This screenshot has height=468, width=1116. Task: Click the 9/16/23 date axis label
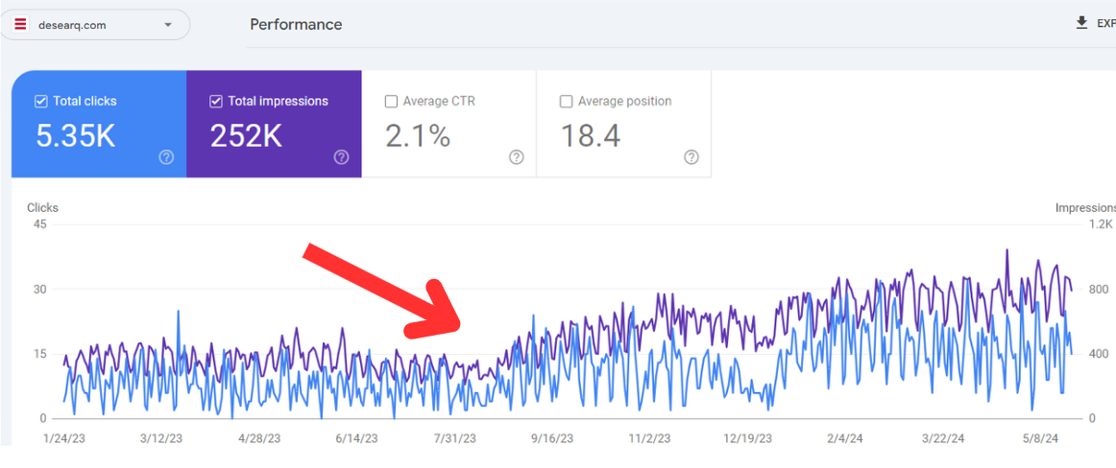550,438
